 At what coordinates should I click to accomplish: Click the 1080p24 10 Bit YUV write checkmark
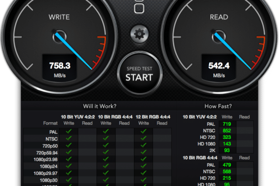coord(69,166)
